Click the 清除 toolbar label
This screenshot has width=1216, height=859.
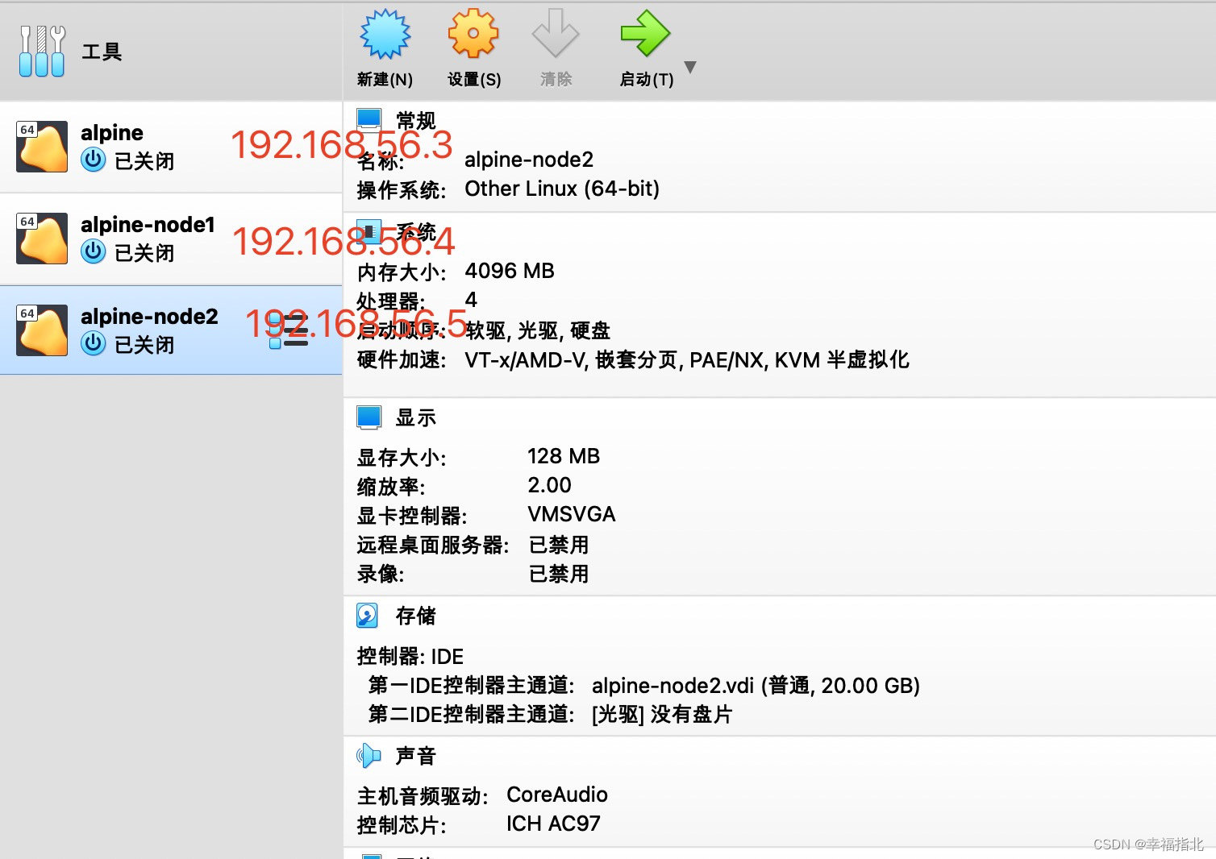[556, 79]
